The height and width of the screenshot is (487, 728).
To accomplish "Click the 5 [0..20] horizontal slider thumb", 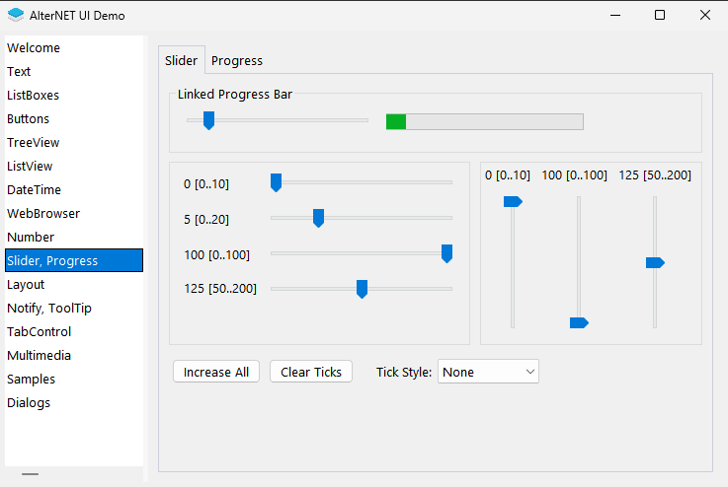I will 318,218.
